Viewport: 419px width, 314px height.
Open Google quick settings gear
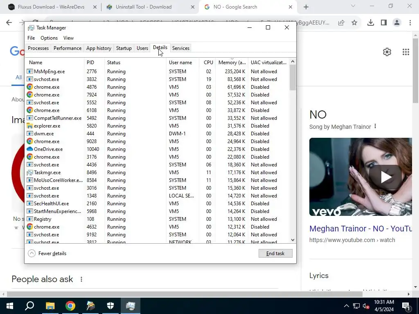[387, 52]
